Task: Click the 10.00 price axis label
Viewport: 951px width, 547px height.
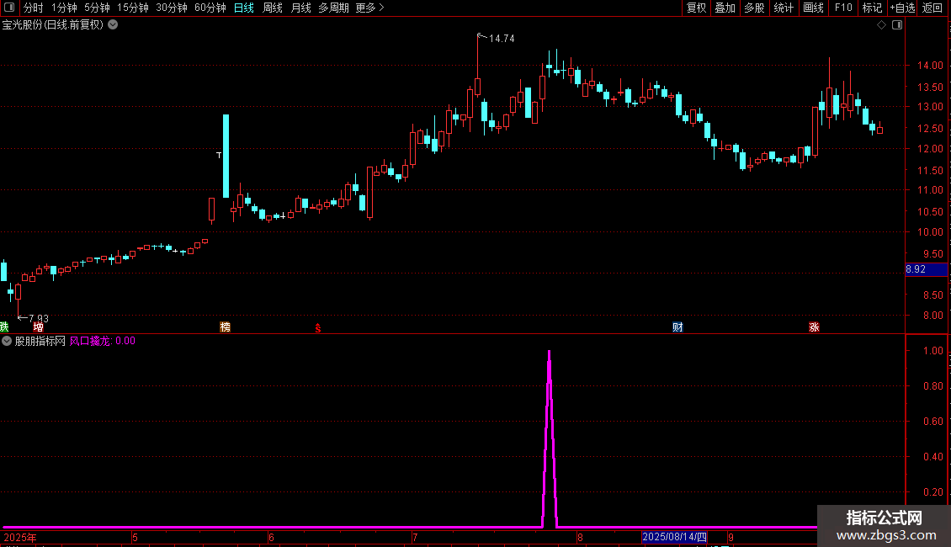Action: tap(930, 232)
